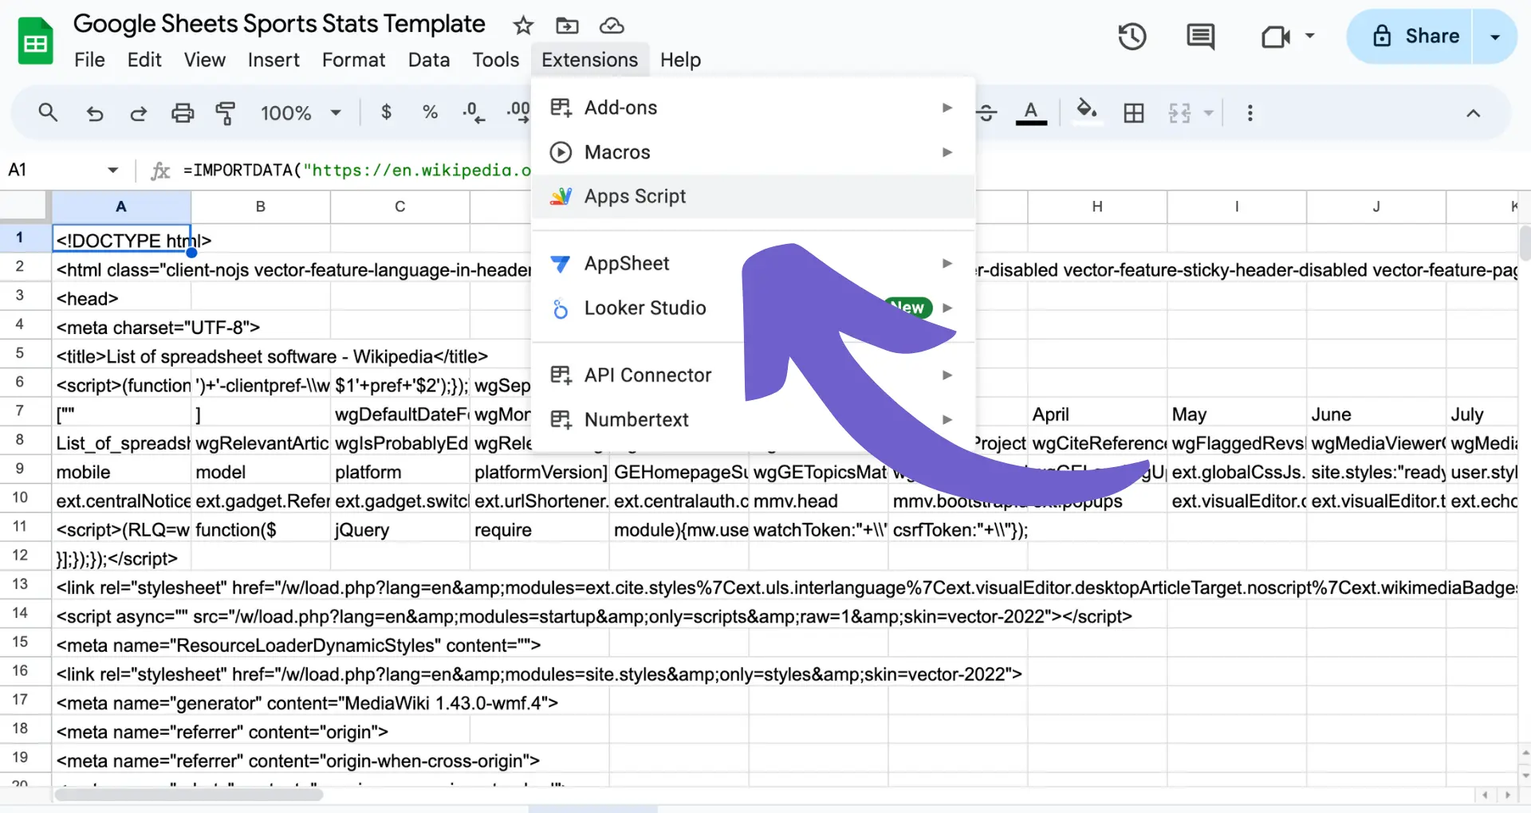Redo the last action
The height and width of the screenshot is (813, 1531).
[139, 113]
